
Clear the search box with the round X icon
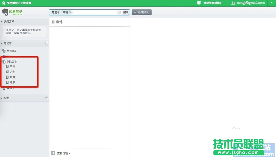tap(119, 12)
